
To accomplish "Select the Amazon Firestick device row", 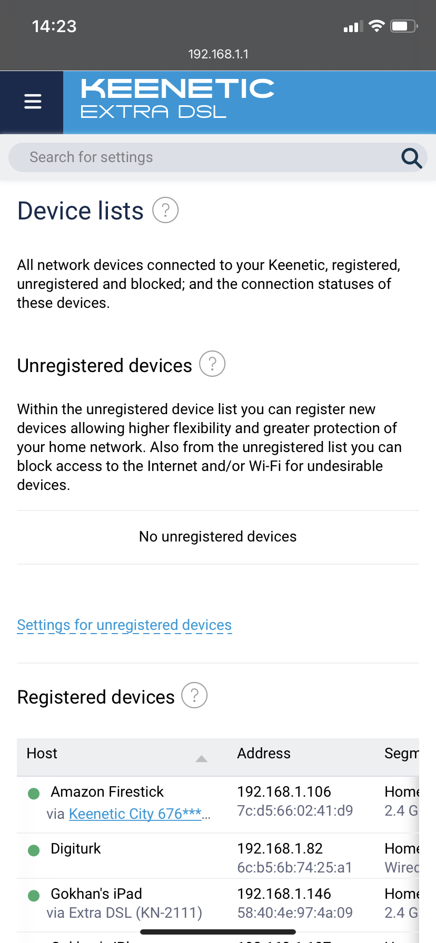I will 217,804.
